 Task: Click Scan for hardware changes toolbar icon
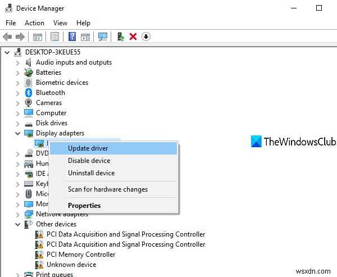pyautogui.click(x=102, y=37)
